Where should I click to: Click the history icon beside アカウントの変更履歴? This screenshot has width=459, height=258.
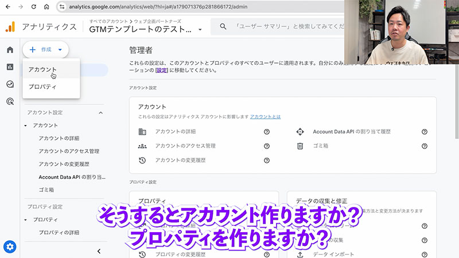[142, 161]
